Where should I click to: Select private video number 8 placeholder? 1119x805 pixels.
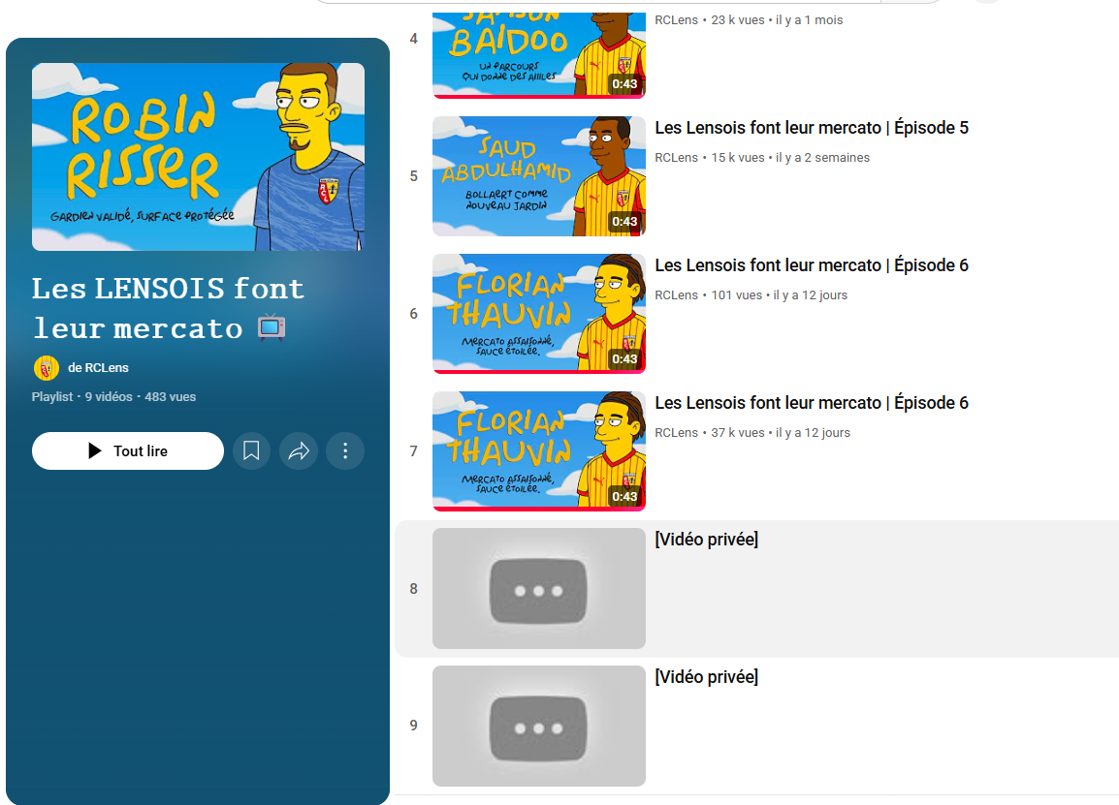click(x=539, y=588)
